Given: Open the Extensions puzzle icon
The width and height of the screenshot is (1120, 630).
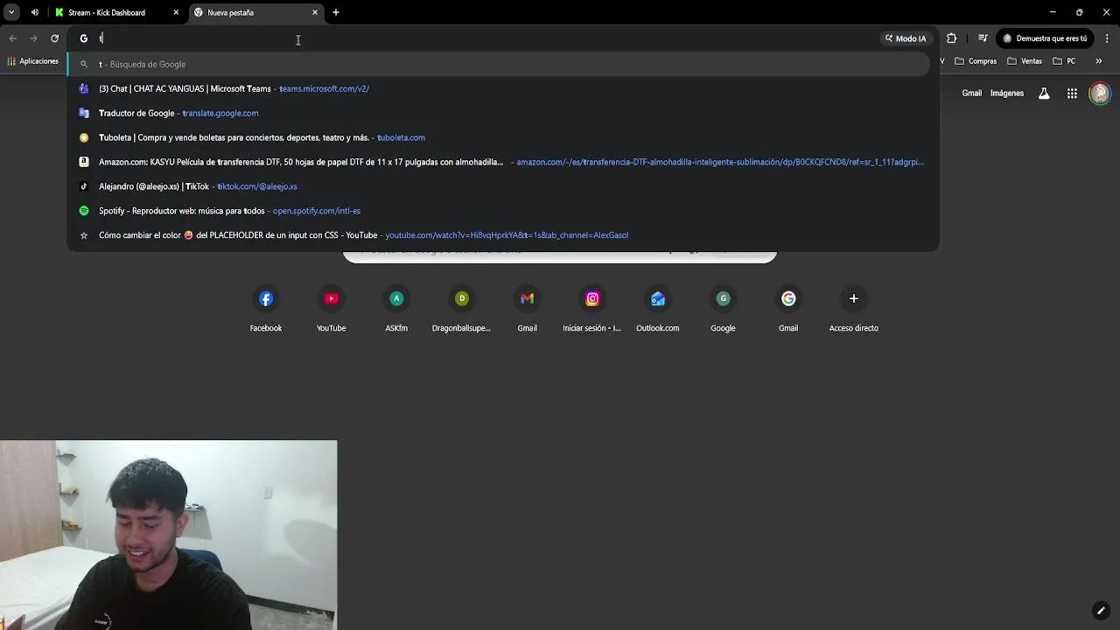Looking at the screenshot, I should pos(952,38).
